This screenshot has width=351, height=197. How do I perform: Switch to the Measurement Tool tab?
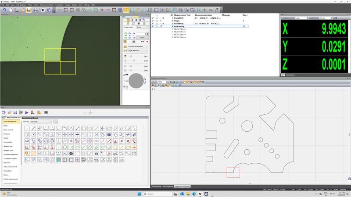point(14,118)
